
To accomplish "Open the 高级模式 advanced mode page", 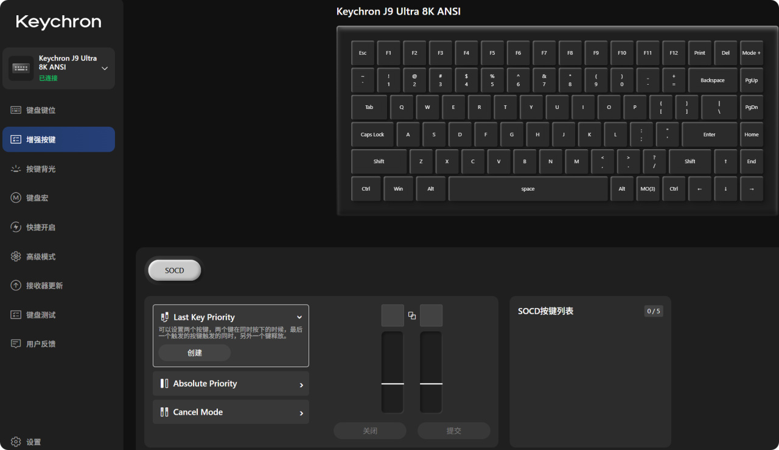I will click(x=58, y=256).
